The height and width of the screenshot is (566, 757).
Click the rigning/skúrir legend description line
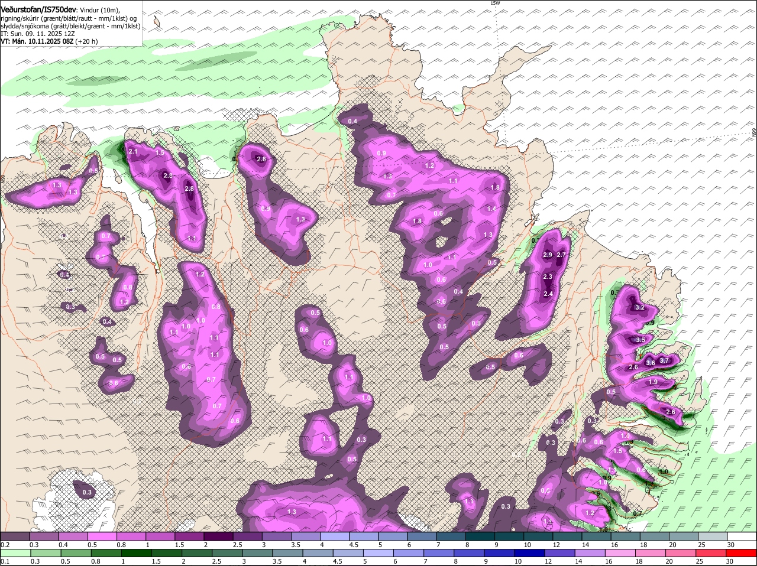tap(69, 18)
